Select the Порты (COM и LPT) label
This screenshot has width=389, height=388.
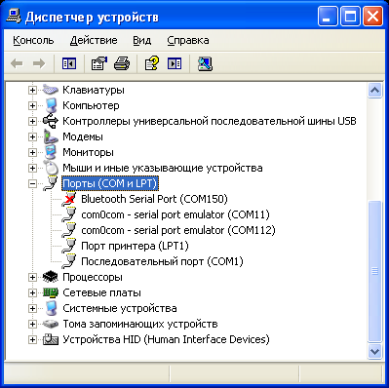[110, 183]
